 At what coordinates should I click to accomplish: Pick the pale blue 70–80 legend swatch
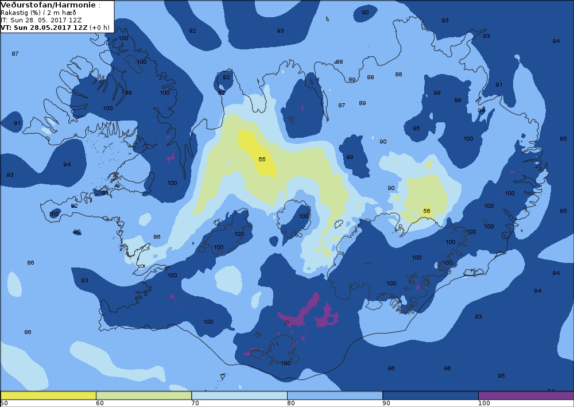(239, 396)
